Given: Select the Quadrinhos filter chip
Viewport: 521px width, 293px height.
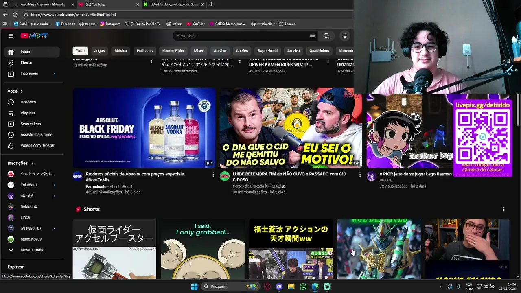Looking at the screenshot, I should [x=319, y=51].
